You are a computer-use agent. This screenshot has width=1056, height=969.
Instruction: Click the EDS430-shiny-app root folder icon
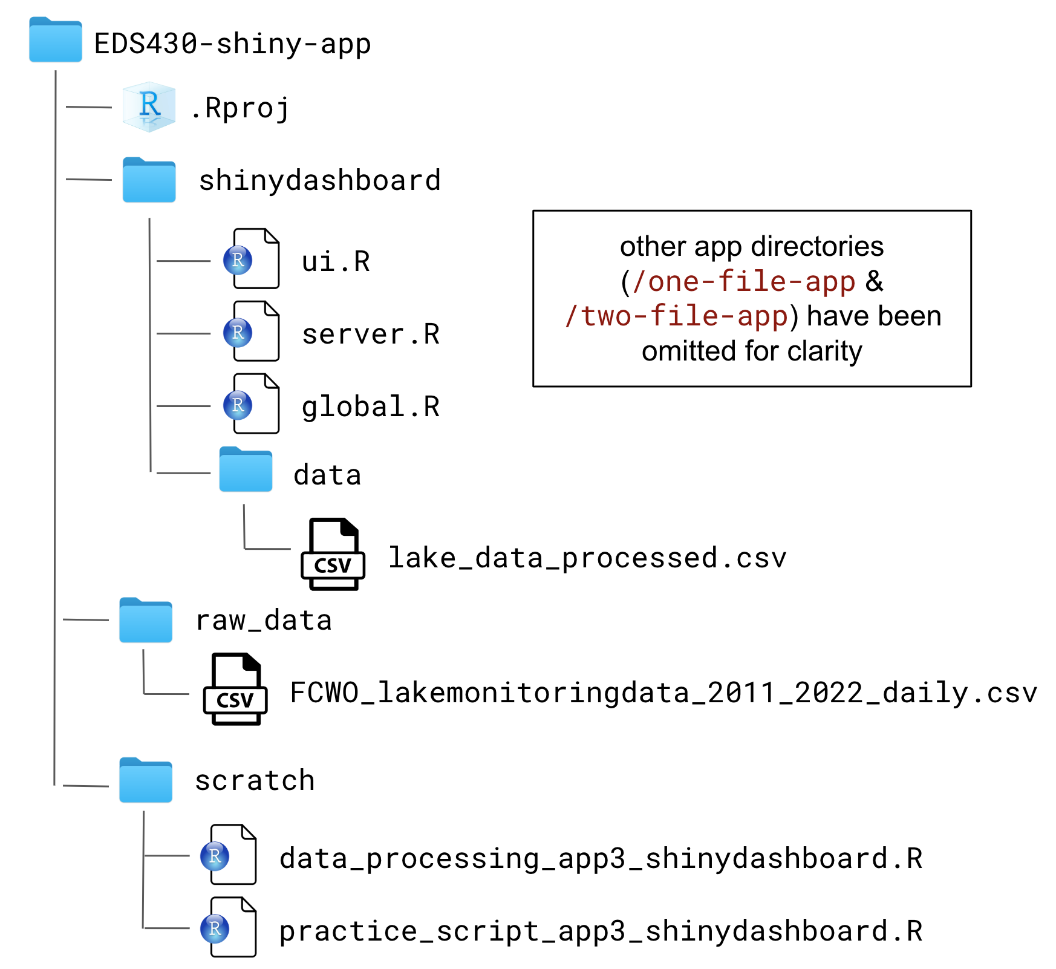[55, 41]
